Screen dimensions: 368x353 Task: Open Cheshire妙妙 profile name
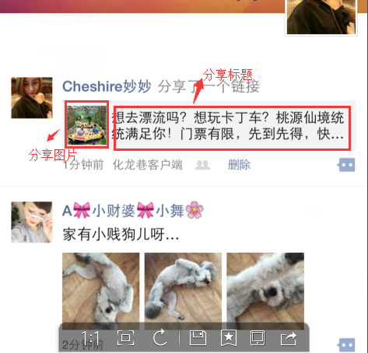pos(107,86)
